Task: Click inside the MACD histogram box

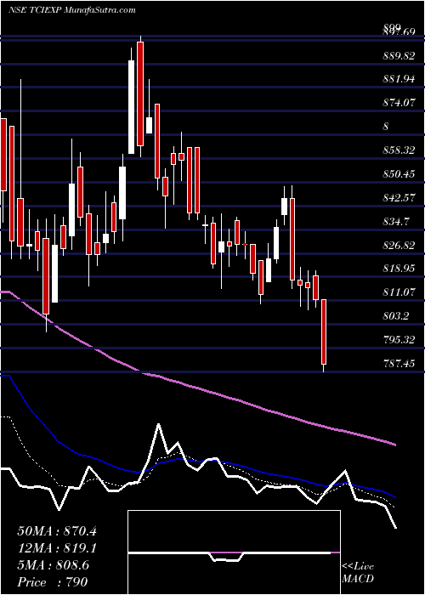Action: click(x=234, y=552)
